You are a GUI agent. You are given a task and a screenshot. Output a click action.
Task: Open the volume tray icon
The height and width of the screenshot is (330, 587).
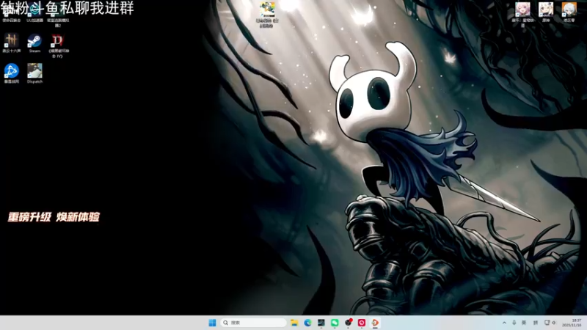[554, 323]
